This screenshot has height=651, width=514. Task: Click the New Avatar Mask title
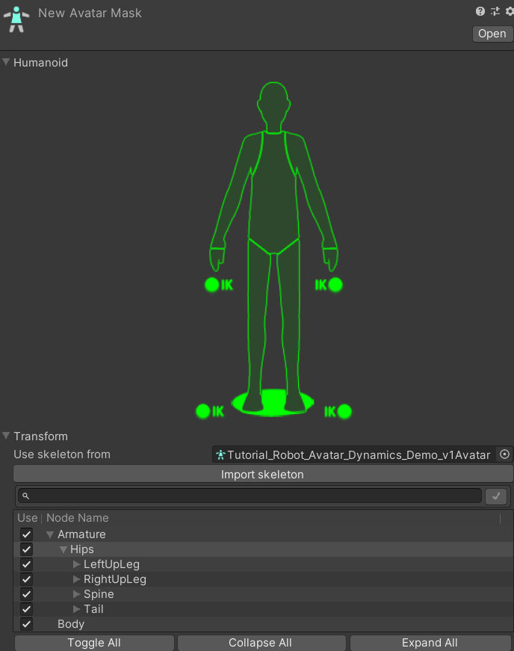pyautogui.click(x=90, y=13)
